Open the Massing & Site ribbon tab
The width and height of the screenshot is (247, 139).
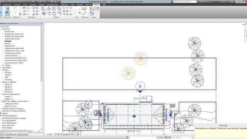tap(52, 5)
